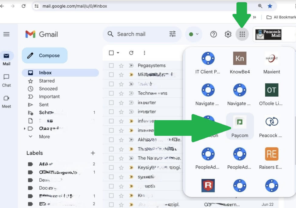Image resolution: width=296 pixels, height=208 pixels.
Task: Expand More labels in sidebar
Action: pyautogui.click(x=44, y=136)
